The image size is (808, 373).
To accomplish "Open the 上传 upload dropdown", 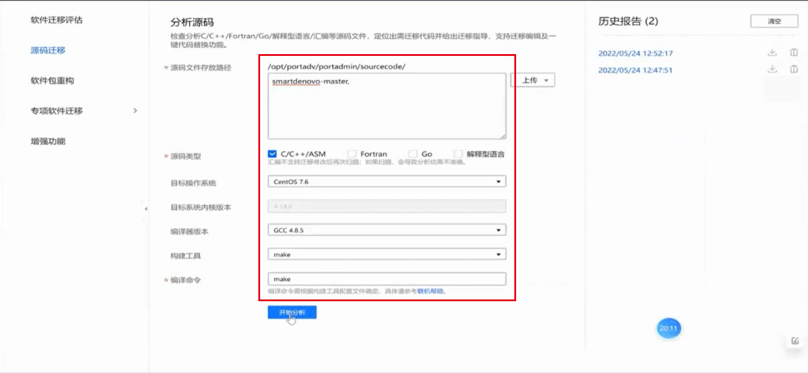I will tap(533, 81).
